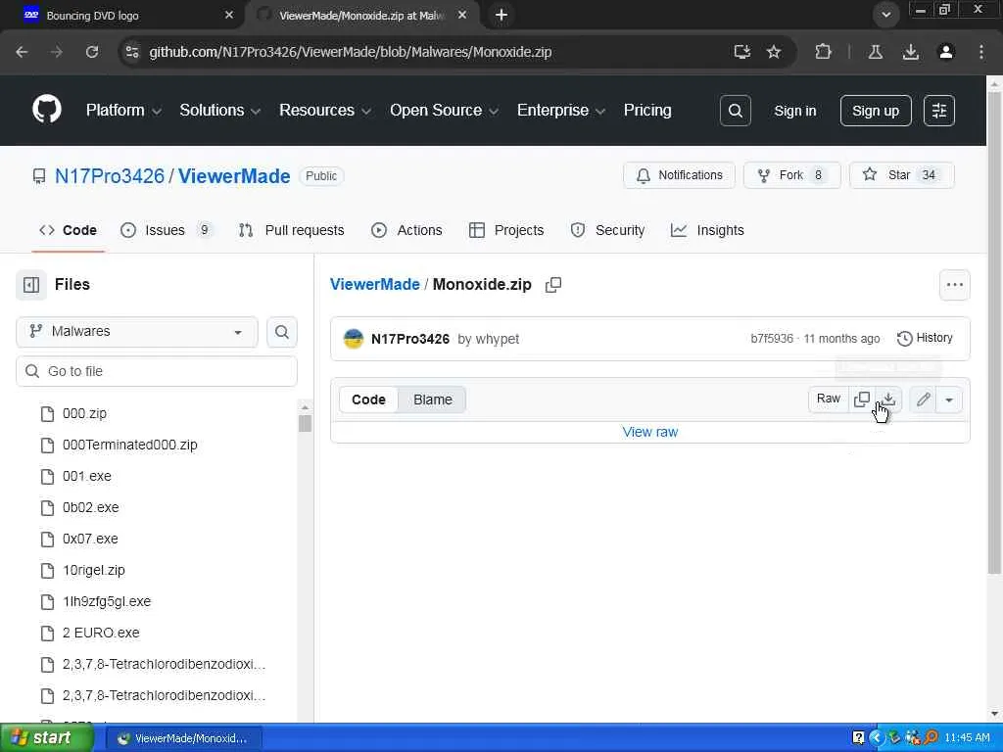Open the Insights tab
The image size is (1003, 752).
pos(707,230)
